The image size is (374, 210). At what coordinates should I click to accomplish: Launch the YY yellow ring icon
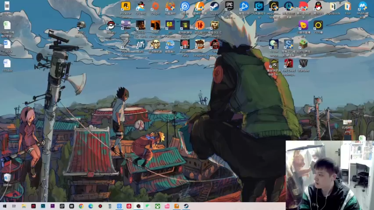tap(318, 25)
